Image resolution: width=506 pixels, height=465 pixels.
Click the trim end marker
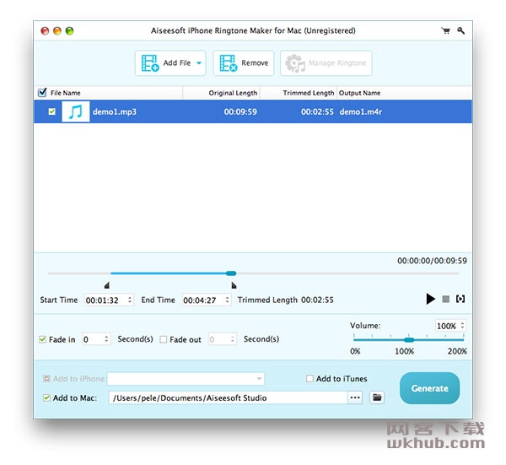(x=234, y=285)
